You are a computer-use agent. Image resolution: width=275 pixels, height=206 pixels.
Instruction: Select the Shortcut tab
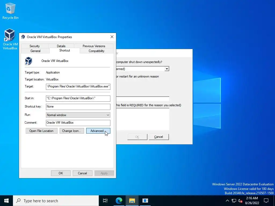click(x=64, y=50)
